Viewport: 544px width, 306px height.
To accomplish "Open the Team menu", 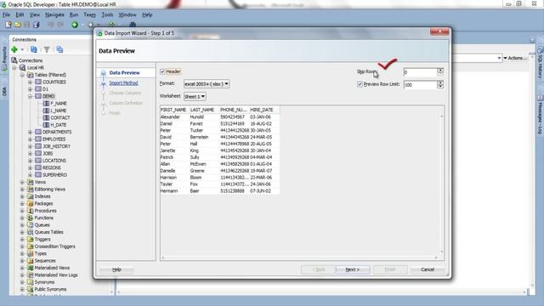I will coord(89,15).
